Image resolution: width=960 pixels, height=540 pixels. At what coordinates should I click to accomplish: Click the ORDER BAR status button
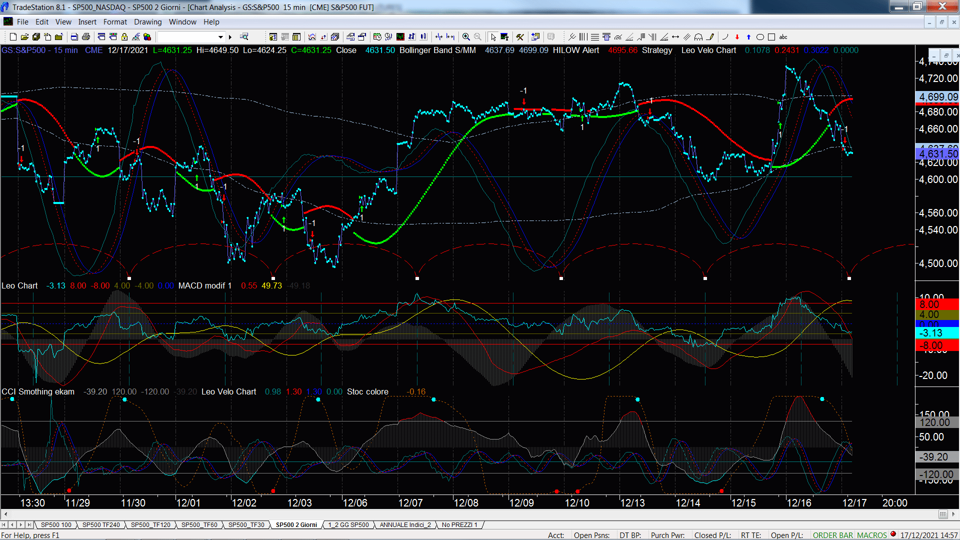[833, 535]
